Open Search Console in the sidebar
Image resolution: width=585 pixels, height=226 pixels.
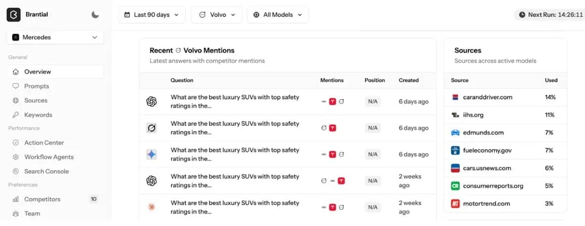tap(55, 171)
